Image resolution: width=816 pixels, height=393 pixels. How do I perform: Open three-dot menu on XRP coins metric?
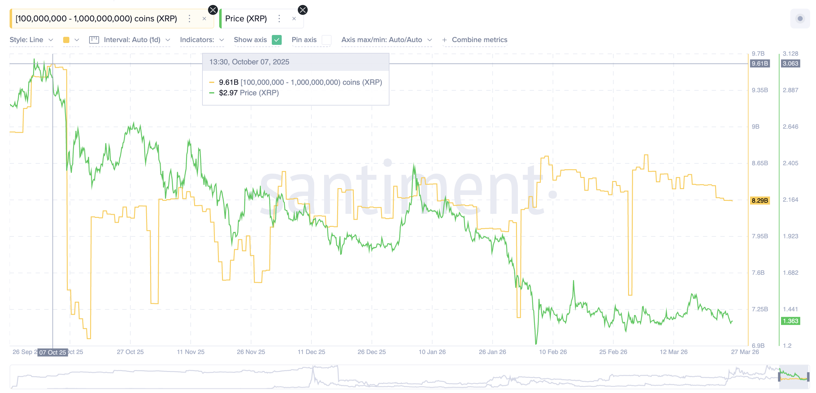[189, 19]
